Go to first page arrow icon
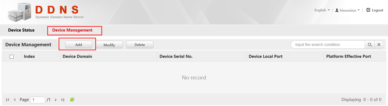This screenshot has height=106, width=388. 7,100
